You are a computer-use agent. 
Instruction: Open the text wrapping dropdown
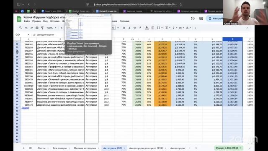(181, 28)
